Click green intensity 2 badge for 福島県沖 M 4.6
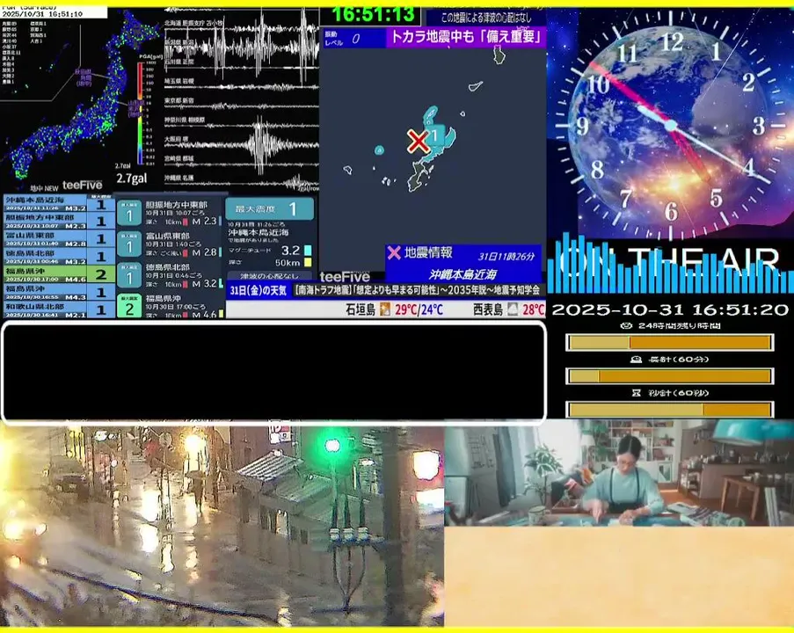 coord(129,306)
